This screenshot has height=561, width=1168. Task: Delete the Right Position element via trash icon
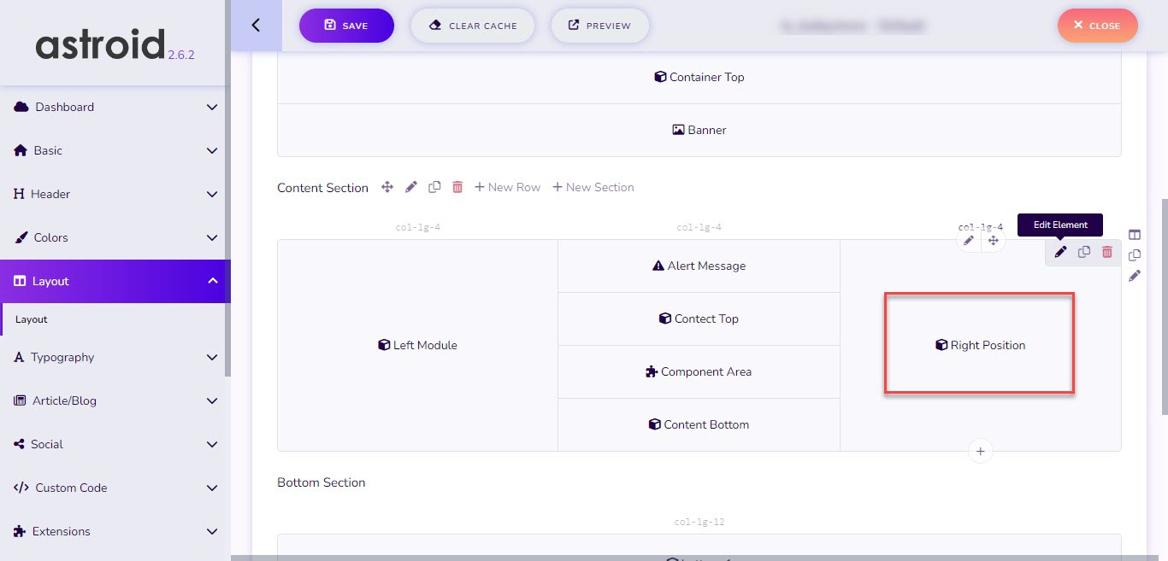click(1107, 252)
